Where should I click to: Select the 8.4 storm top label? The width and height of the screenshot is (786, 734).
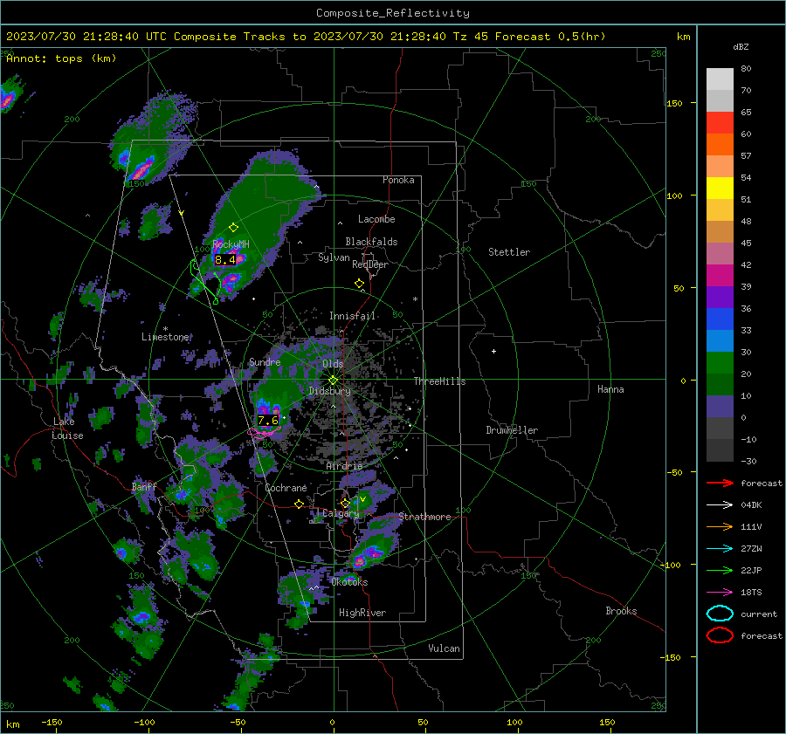click(225, 259)
